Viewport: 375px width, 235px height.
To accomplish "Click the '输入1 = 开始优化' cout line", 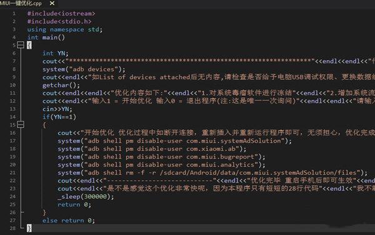I will [x=209, y=101].
